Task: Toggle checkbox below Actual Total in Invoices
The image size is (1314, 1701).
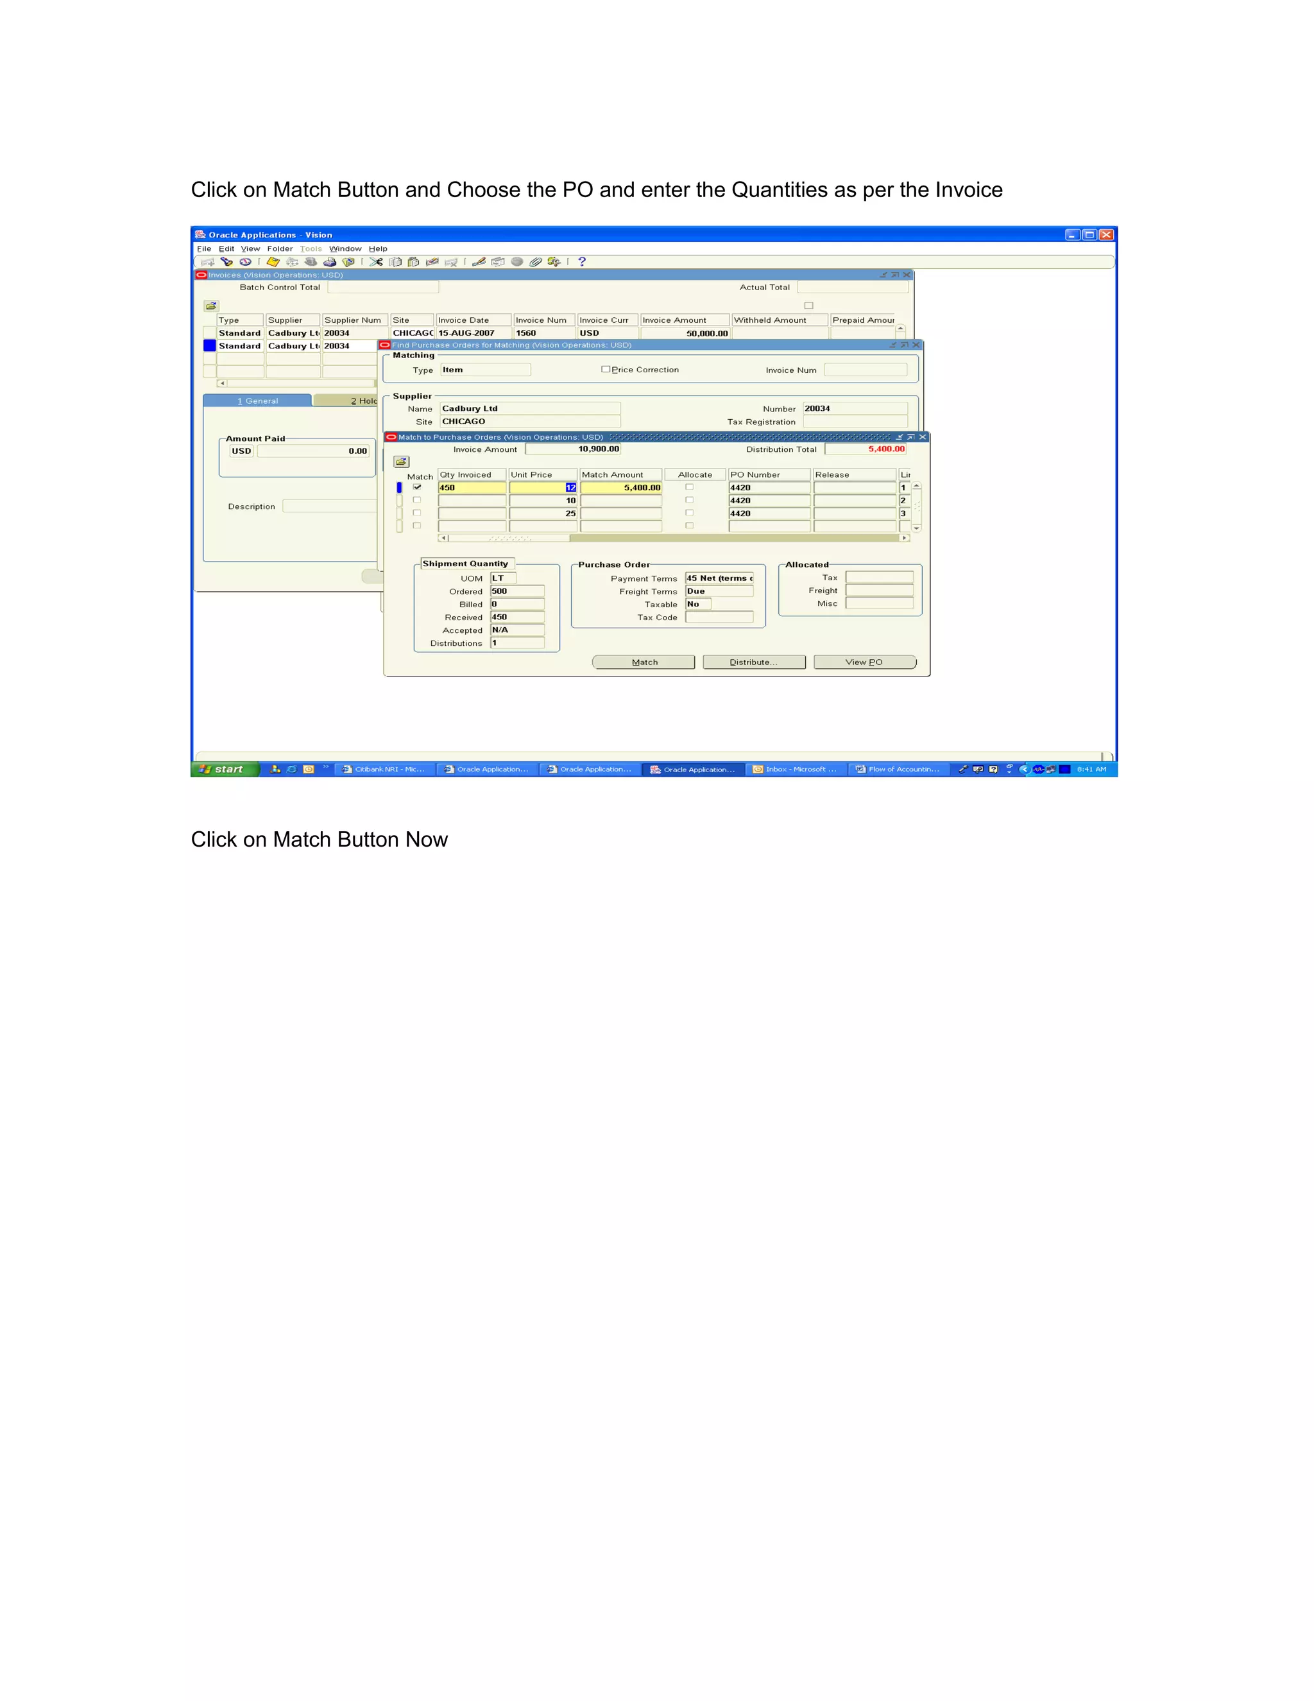Action: (x=809, y=306)
